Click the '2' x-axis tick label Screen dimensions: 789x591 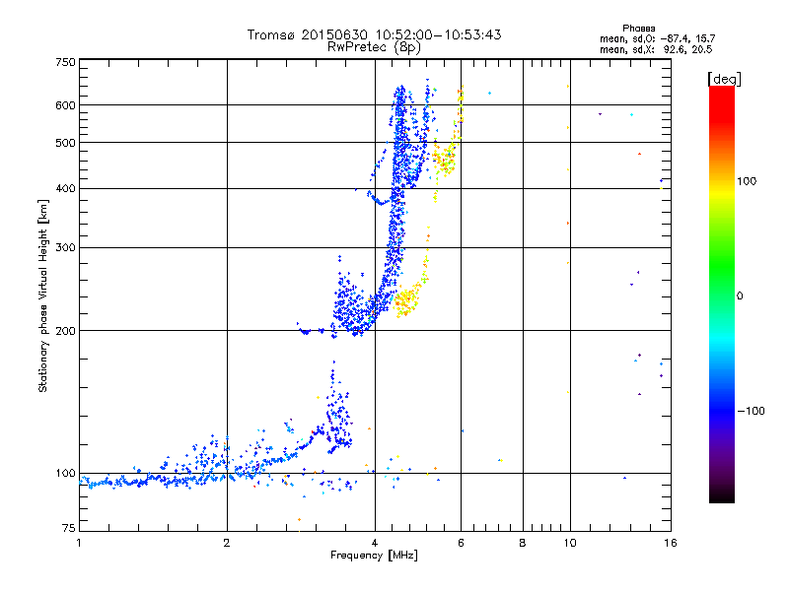pyautogui.click(x=227, y=543)
